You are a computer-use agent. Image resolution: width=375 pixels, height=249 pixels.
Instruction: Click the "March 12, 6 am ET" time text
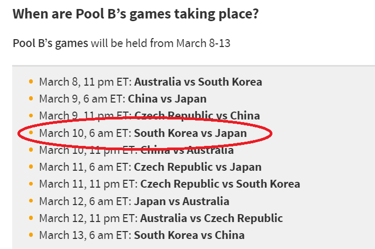85,201
